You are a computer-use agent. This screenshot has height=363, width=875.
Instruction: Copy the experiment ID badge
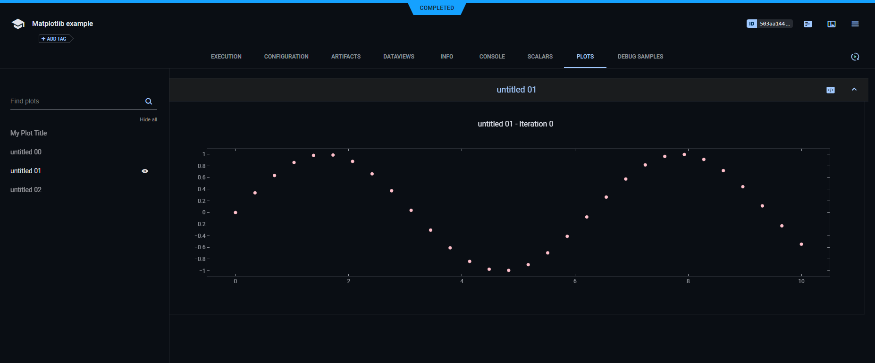(x=769, y=24)
